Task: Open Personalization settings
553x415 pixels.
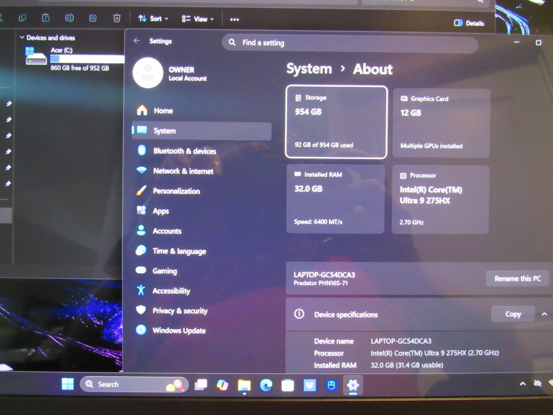Action: [x=201, y=191]
